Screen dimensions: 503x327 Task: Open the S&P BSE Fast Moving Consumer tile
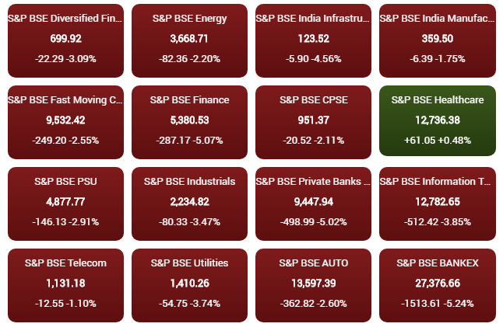65,120
